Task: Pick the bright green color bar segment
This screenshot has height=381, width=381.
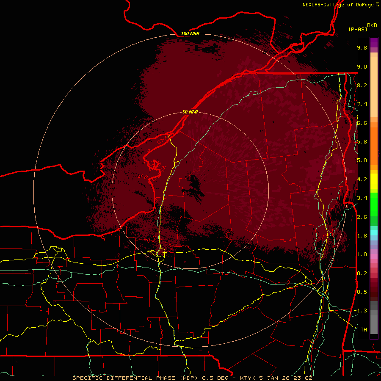Action: click(374, 204)
